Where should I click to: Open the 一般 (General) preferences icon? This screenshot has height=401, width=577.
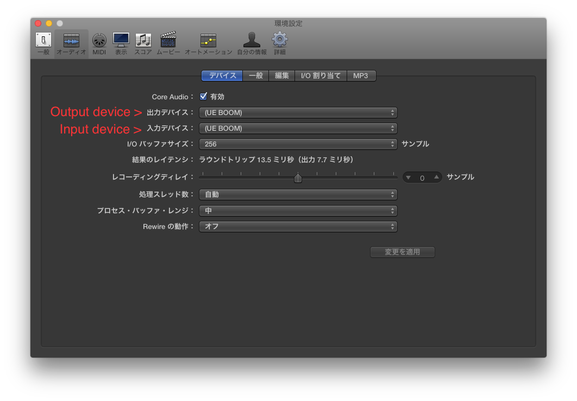43,43
